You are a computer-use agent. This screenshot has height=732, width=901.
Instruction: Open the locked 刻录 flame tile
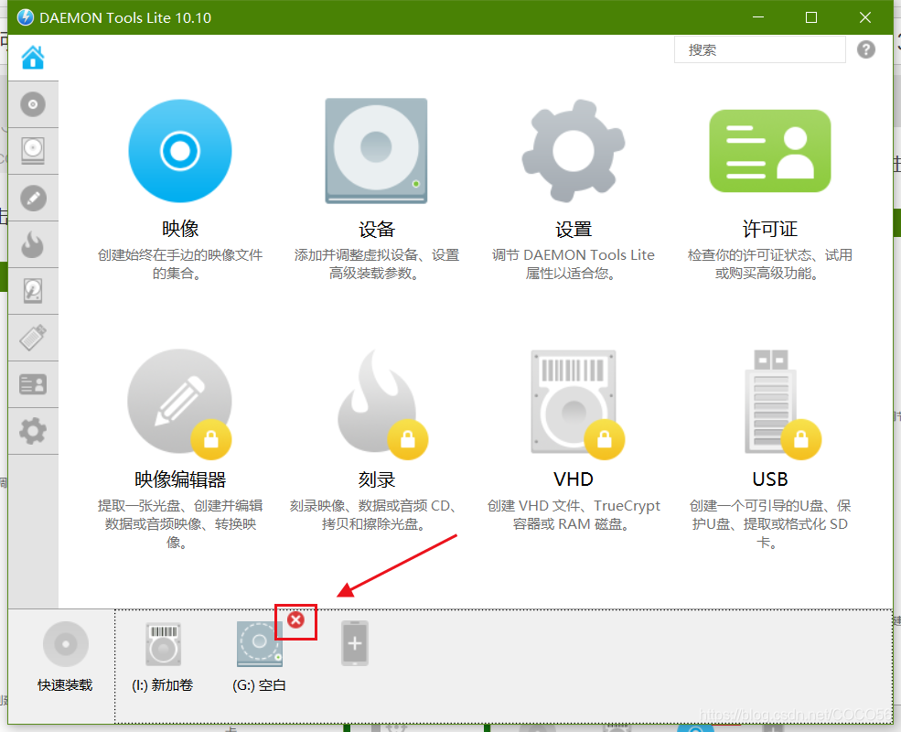381,404
